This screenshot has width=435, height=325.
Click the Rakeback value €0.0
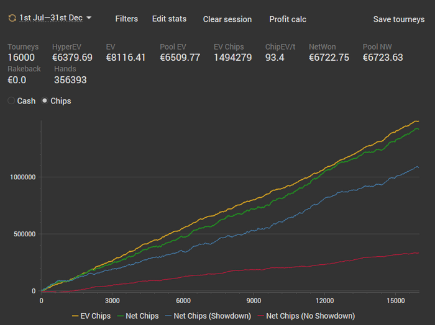17,80
